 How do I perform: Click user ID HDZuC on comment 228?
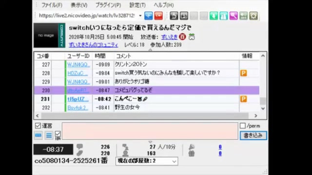tap(77, 73)
